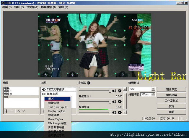Choose 視窗擷取 from the add-source menu
Image resolution: width=189 pixels, height=138 pixels.
tap(57, 115)
